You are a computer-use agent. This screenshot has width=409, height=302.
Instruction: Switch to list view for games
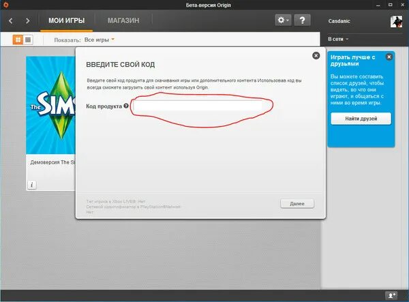[x=28, y=40]
